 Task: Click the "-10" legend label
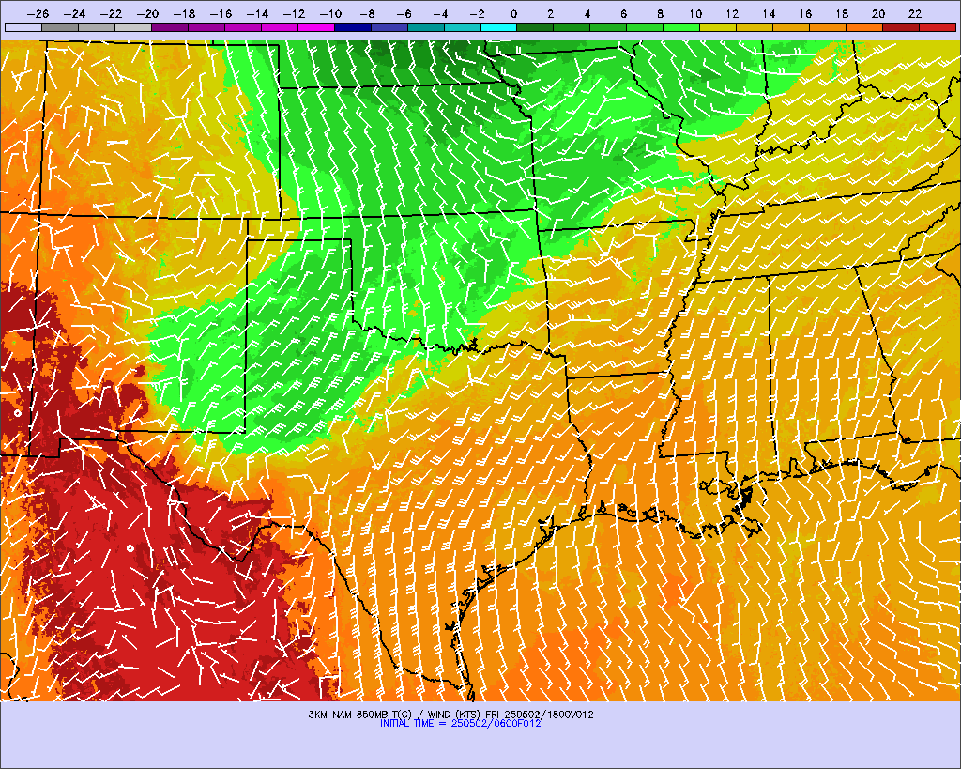tap(330, 13)
